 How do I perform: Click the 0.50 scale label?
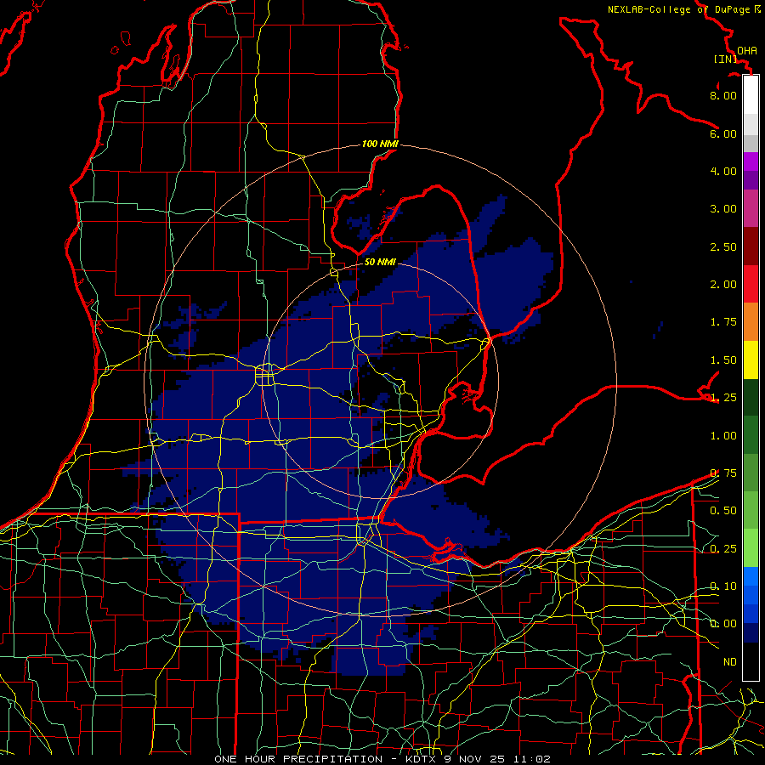(723, 511)
